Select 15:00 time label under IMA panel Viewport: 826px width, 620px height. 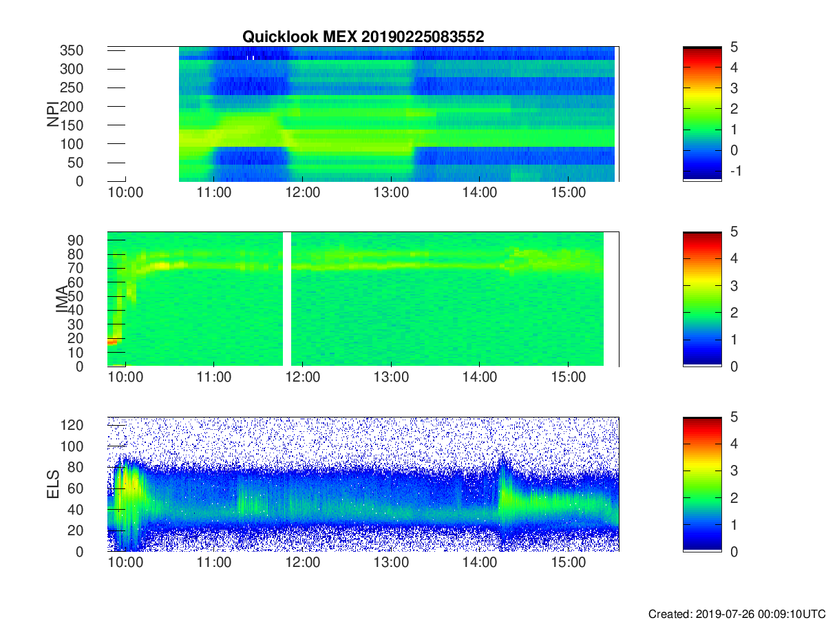pos(568,378)
